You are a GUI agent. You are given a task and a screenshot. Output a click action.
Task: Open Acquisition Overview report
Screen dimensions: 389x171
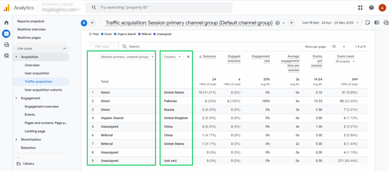[x=32, y=65]
